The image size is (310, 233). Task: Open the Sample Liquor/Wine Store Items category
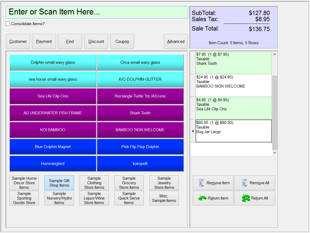94,198
